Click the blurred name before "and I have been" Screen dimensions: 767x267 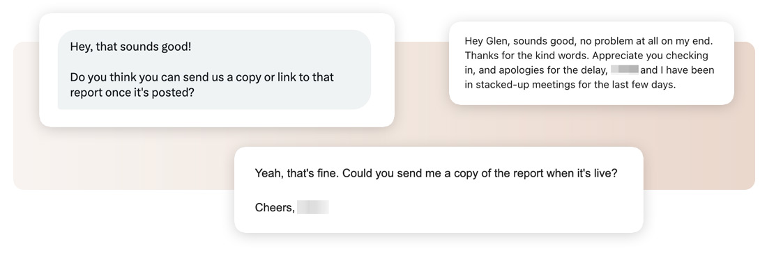[x=625, y=70]
